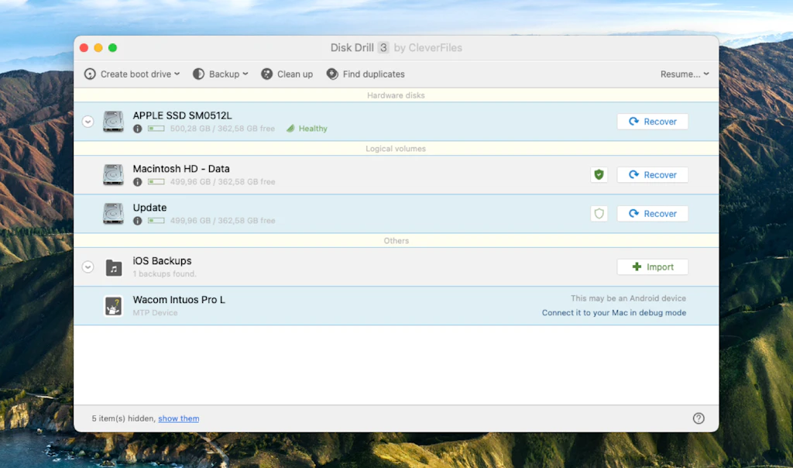Screen dimensions: 793x468
Task: Select the Wacom Intuos Pro L name
Action: coord(179,300)
